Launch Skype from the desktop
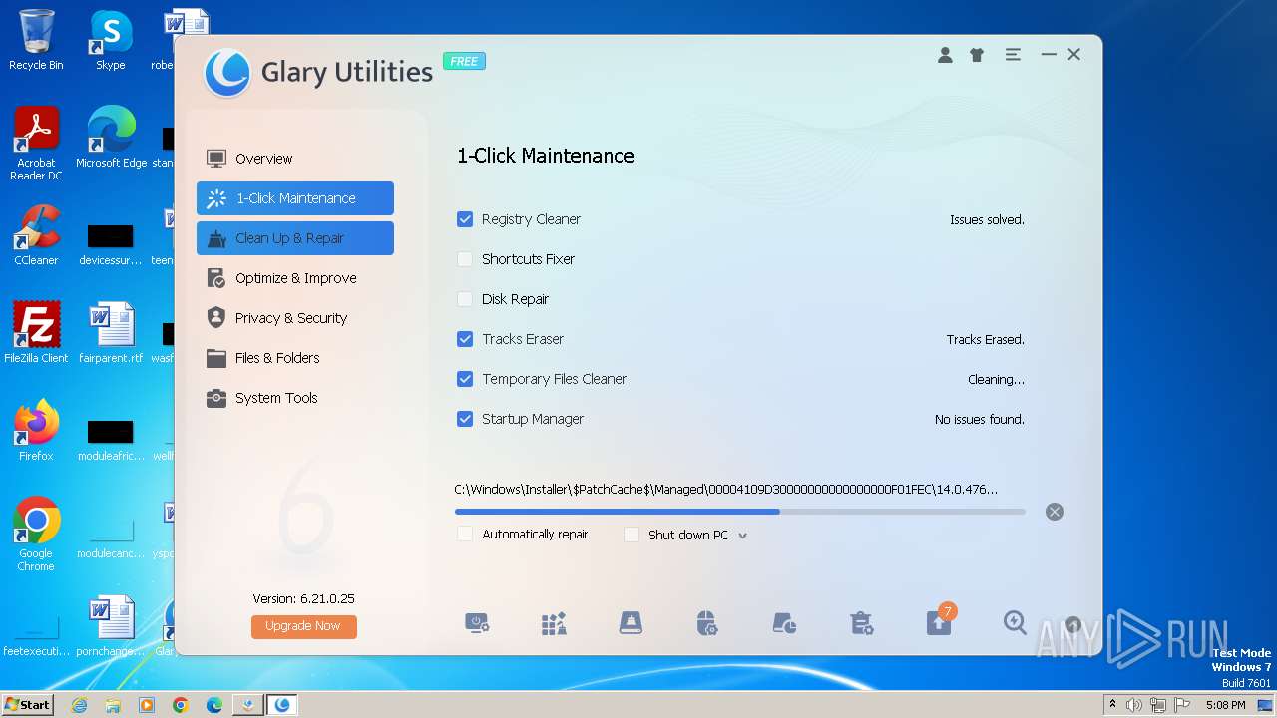 [x=111, y=41]
